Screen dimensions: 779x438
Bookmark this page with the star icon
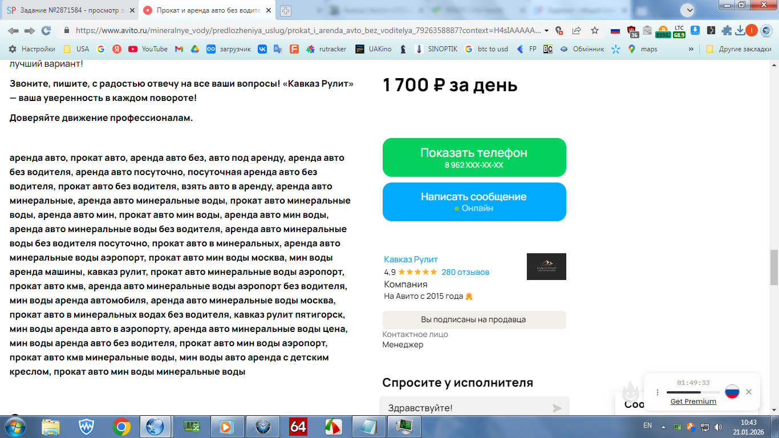[595, 31]
